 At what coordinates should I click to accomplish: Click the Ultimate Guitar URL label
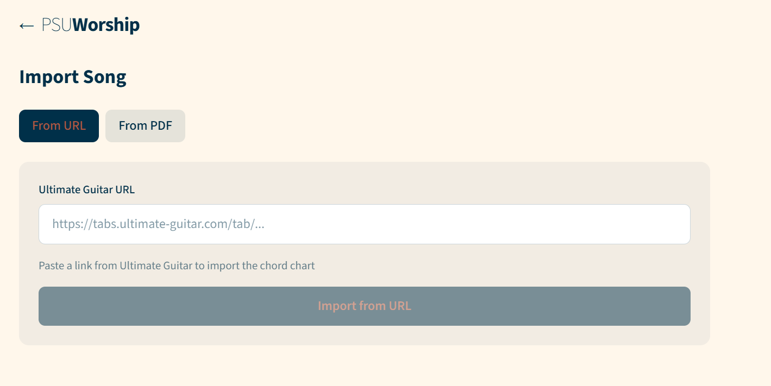pyautogui.click(x=86, y=189)
